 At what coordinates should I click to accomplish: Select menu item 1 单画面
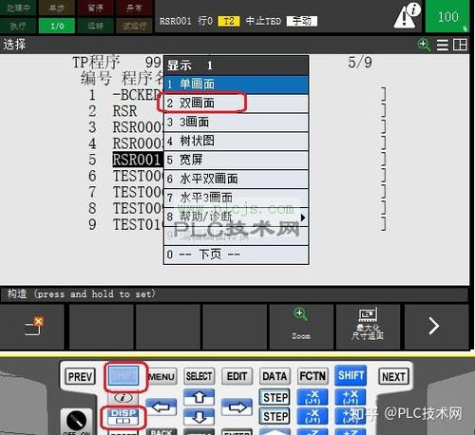pos(236,85)
